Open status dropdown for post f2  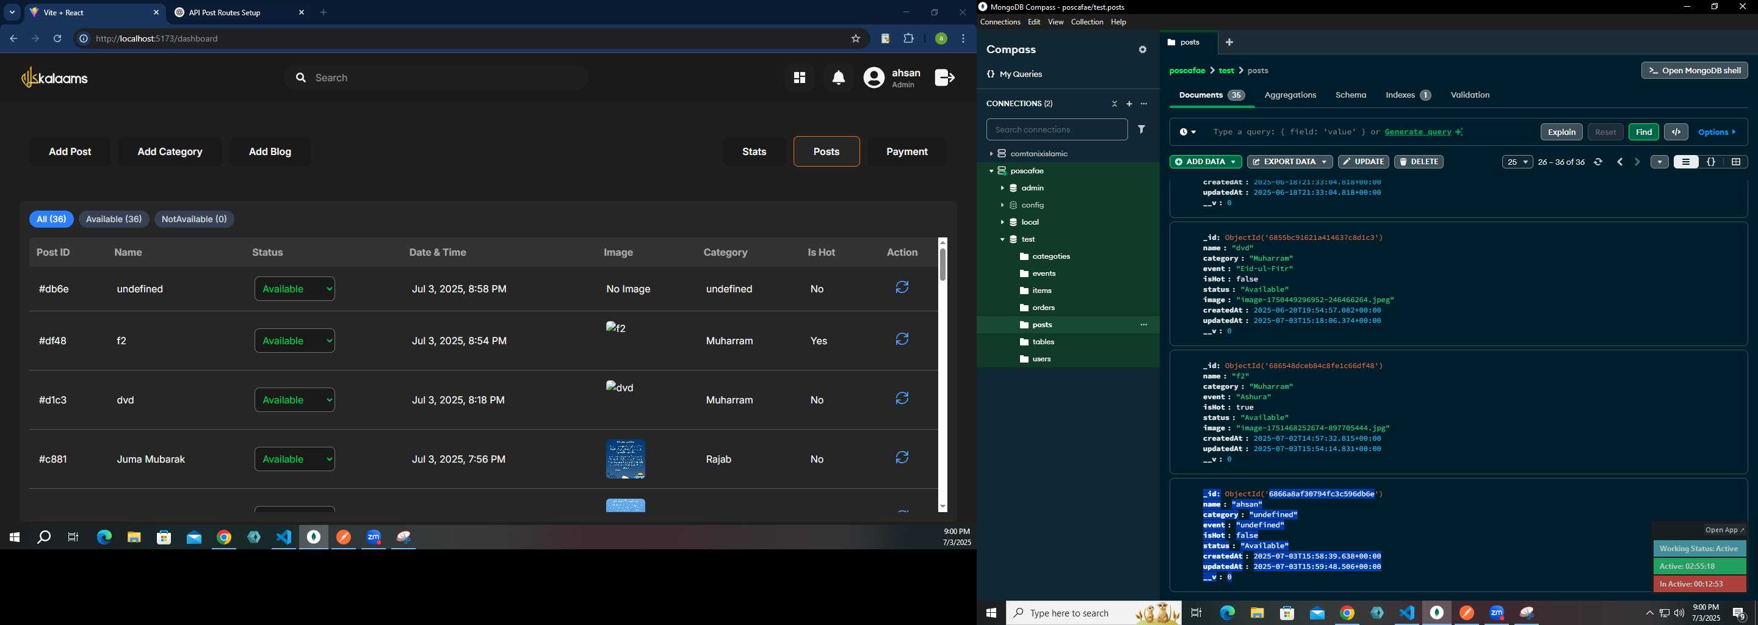pos(295,341)
